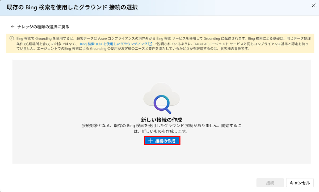This screenshot has width=319, height=192.
Task: Click the dialog title 既存の Bing 検索を使用したグラウンド 接続の選択
Action: [72, 7]
